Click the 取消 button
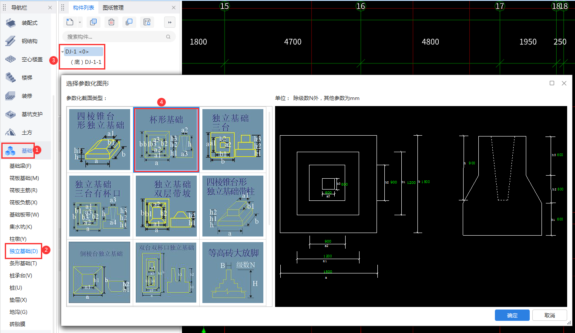The height and width of the screenshot is (333, 575). click(550, 315)
